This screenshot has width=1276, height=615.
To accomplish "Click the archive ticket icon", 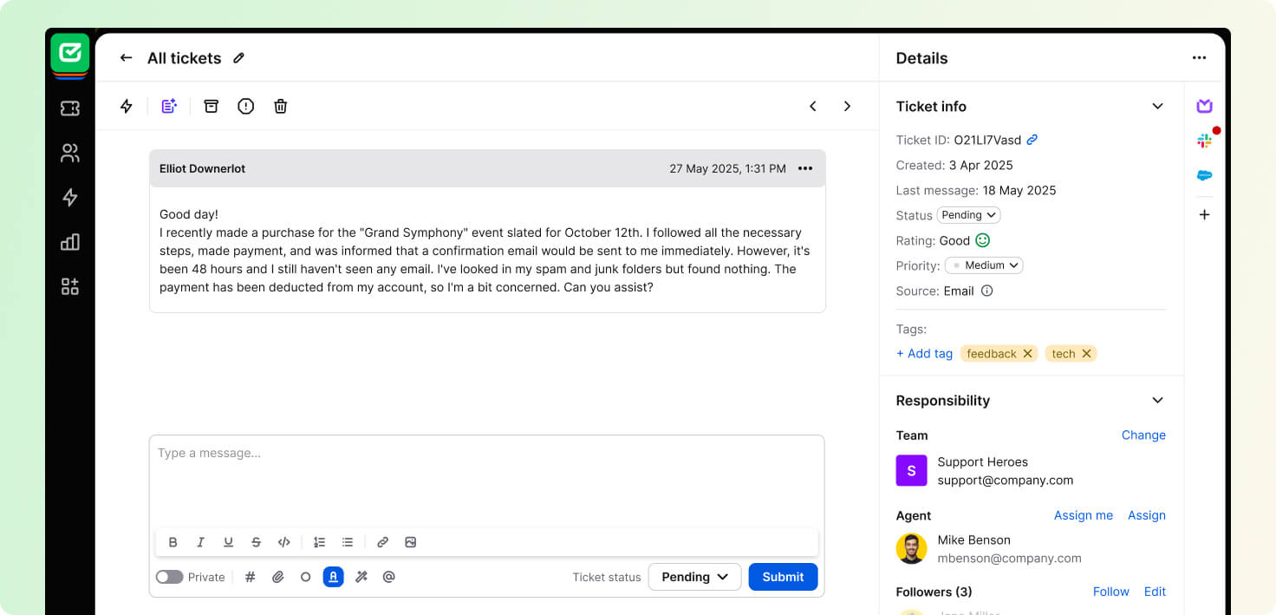I will pos(211,106).
